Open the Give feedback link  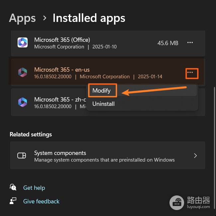point(41,201)
